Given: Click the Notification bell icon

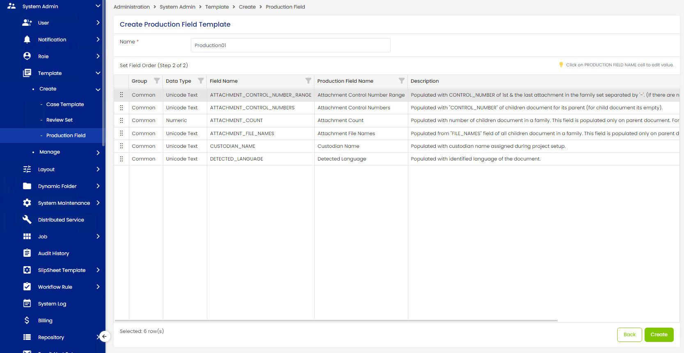Looking at the screenshot, I should [x=27, y=39].
